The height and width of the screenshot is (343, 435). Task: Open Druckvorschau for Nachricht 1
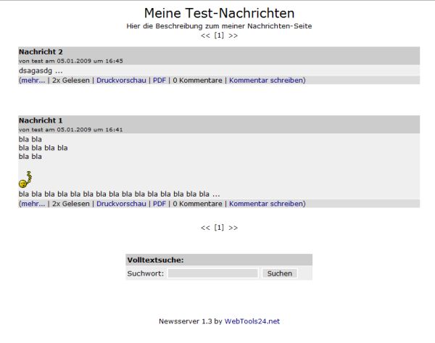(121, 204)
